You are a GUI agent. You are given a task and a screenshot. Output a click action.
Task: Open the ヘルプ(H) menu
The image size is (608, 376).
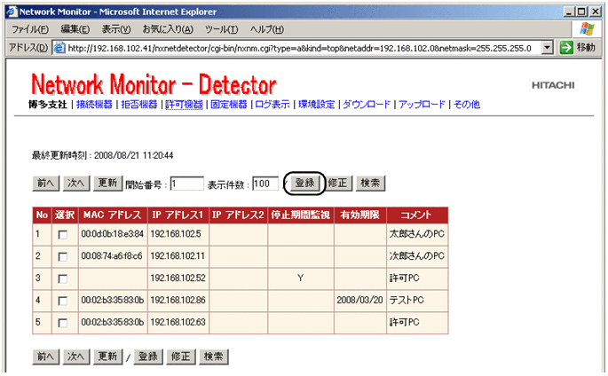point(267,29)
